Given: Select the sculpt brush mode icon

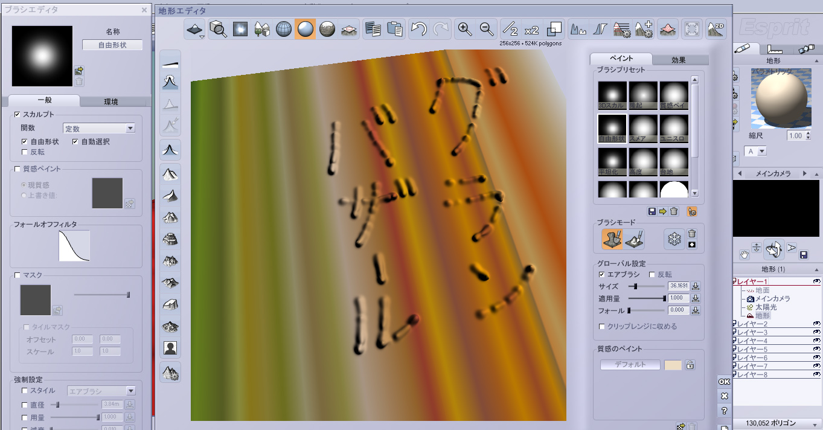Looking at the screenshot, I should [612, 239].
